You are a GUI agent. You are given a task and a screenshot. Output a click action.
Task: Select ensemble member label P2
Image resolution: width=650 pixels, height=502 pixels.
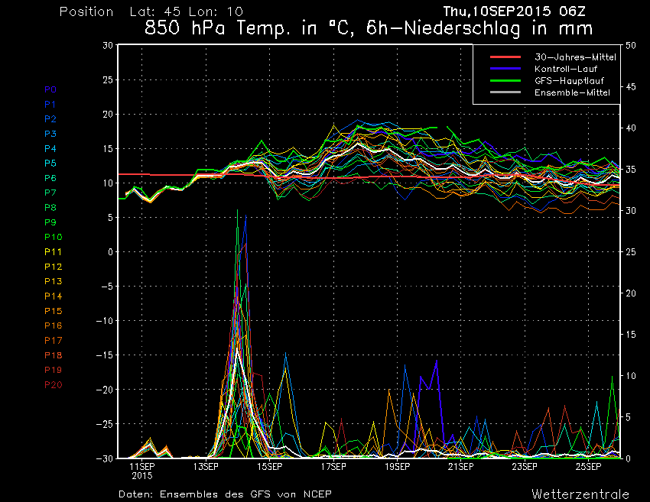point(50,119)
